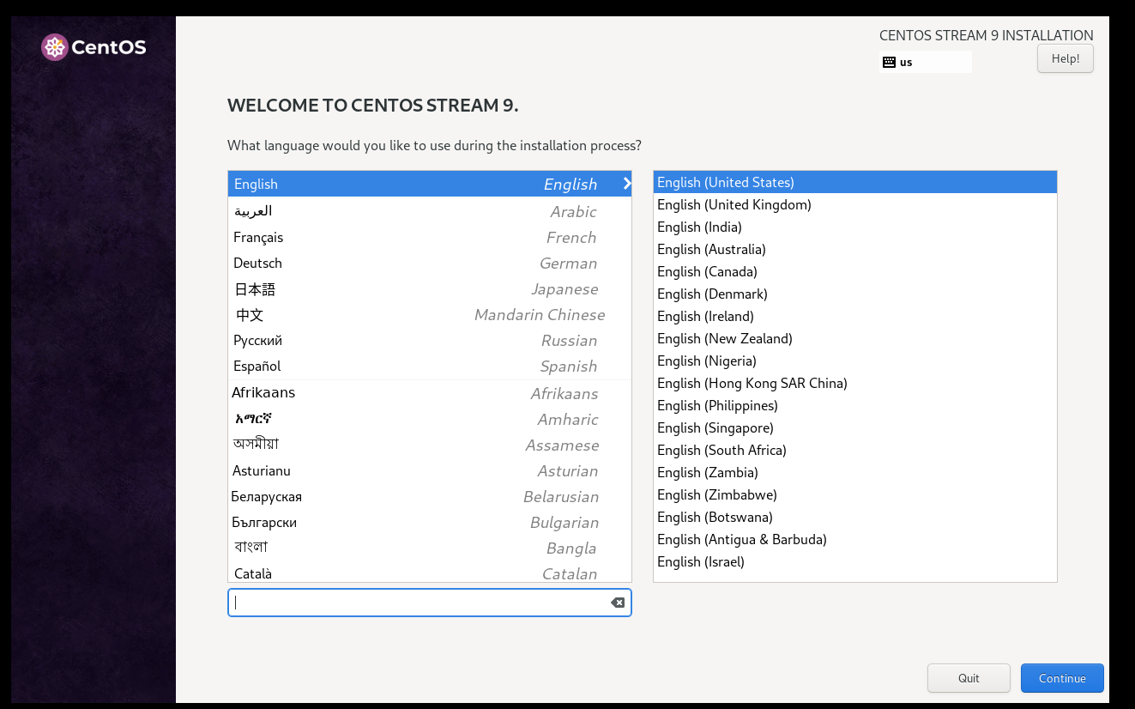Screen dimensions: 1135x709
Task: Select English (Botswana) locale
Action: 855,517
